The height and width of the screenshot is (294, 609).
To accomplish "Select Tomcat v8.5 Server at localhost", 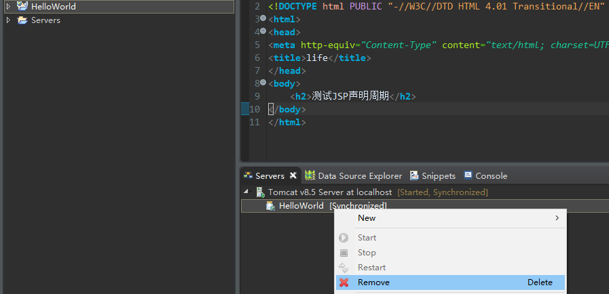I will (330, 192).
